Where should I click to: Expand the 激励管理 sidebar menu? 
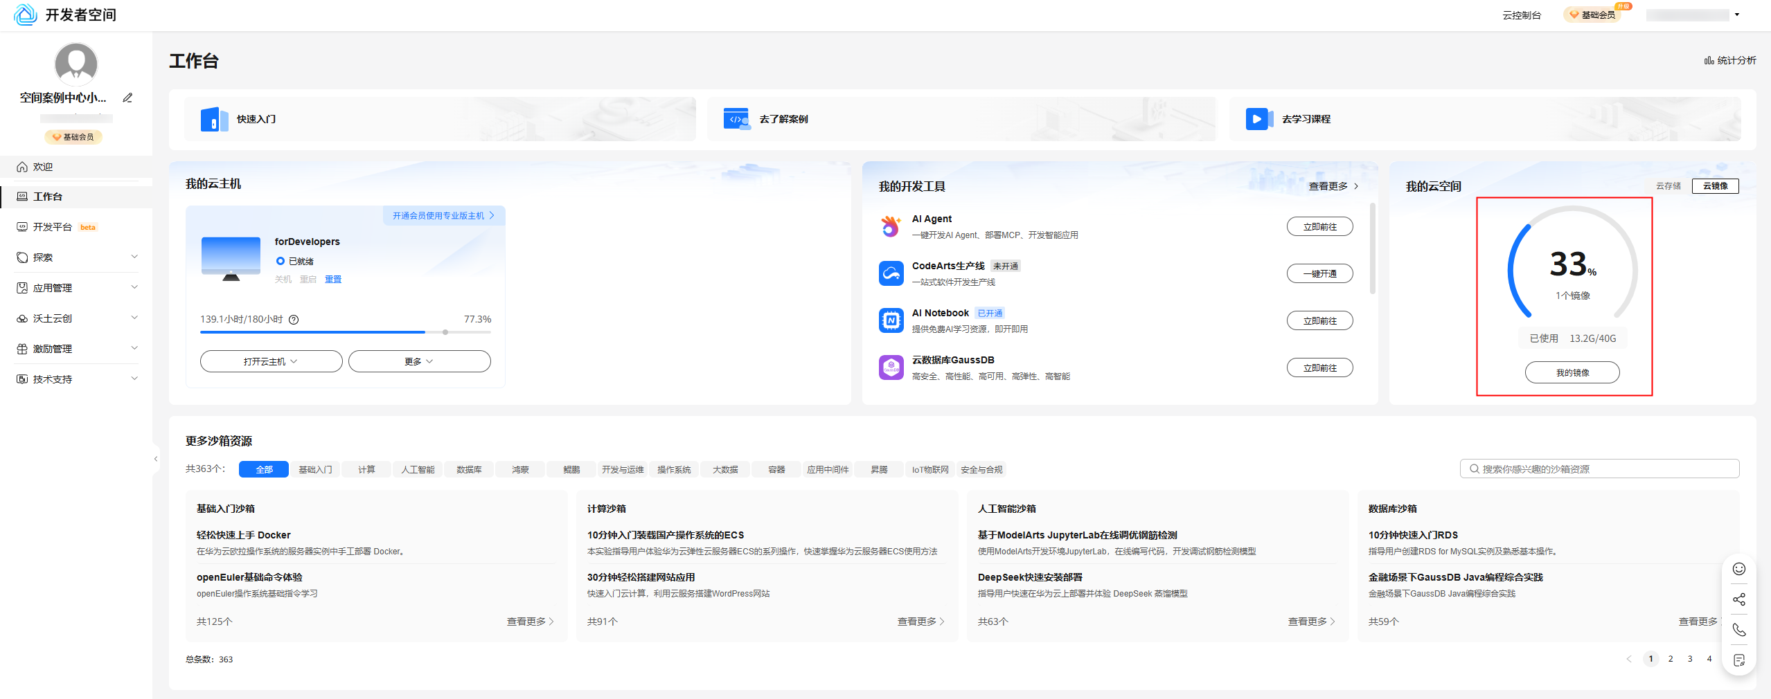(76, 349)
